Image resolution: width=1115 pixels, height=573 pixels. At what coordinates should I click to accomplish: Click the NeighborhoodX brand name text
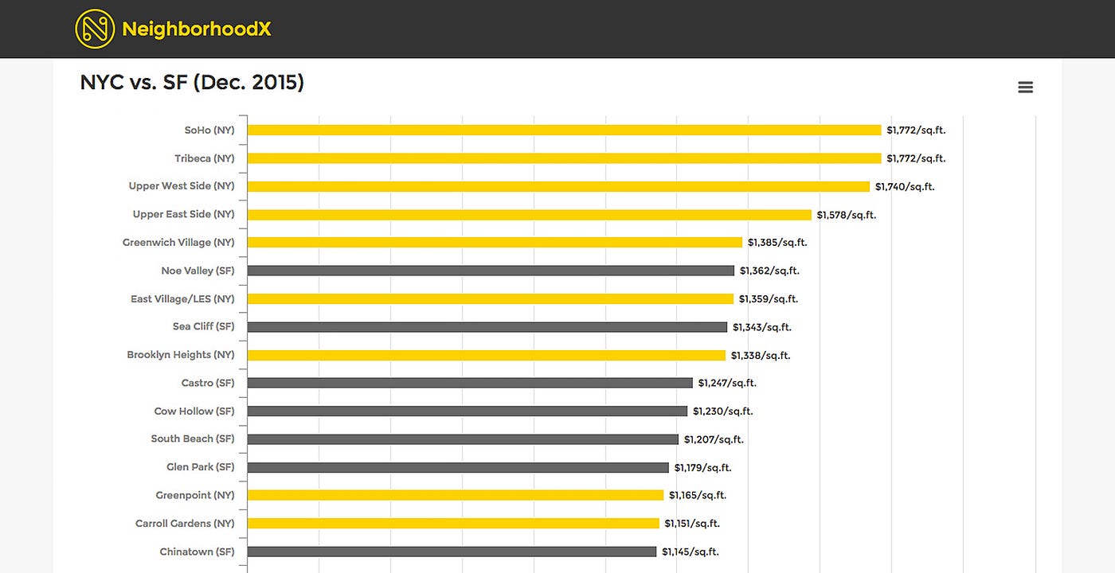pos(196,29)
